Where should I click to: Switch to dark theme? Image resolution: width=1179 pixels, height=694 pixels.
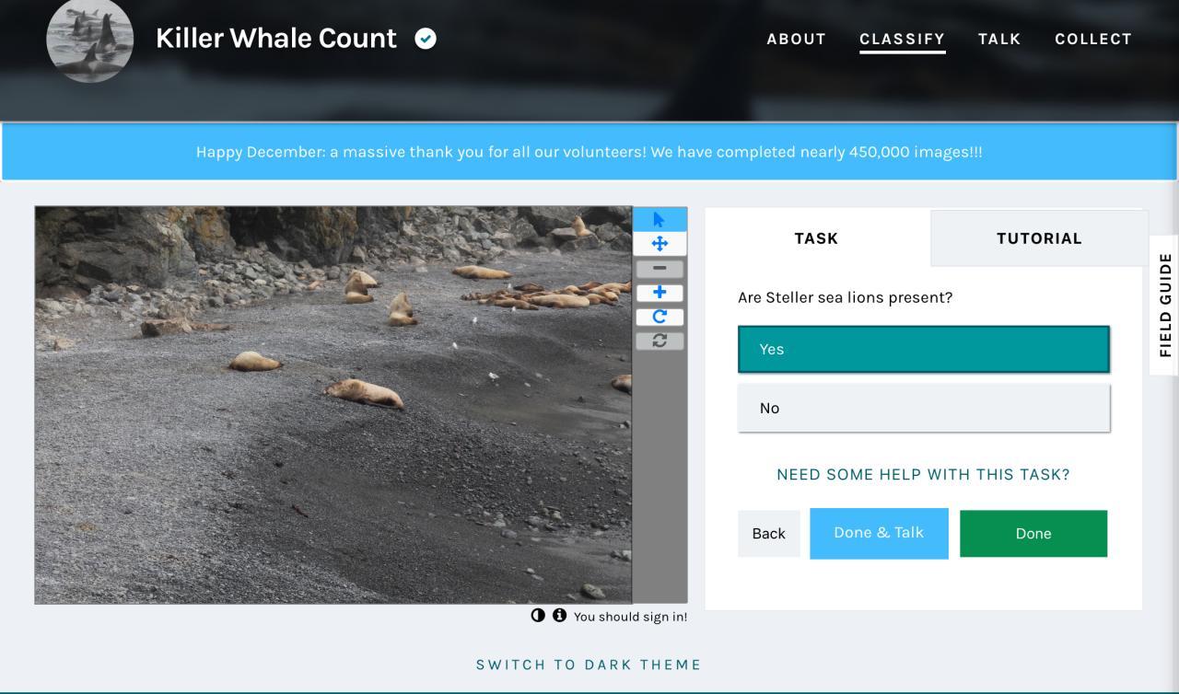pyautogui.click(x=589, y=665)
